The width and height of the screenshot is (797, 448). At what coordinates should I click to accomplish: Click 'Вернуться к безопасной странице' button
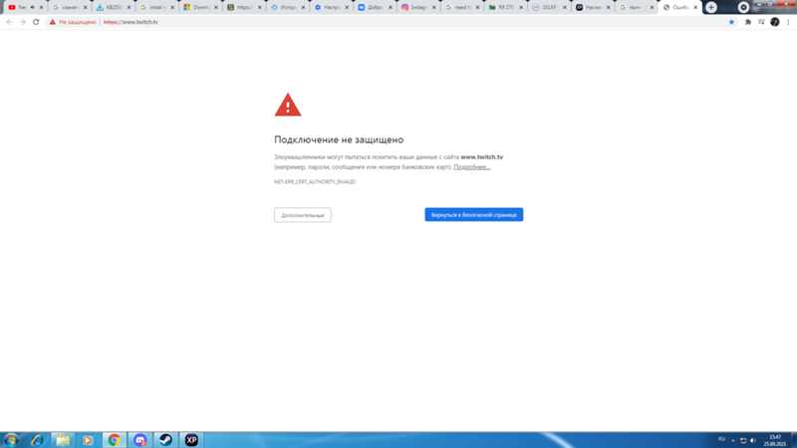[x=474, y=214]
